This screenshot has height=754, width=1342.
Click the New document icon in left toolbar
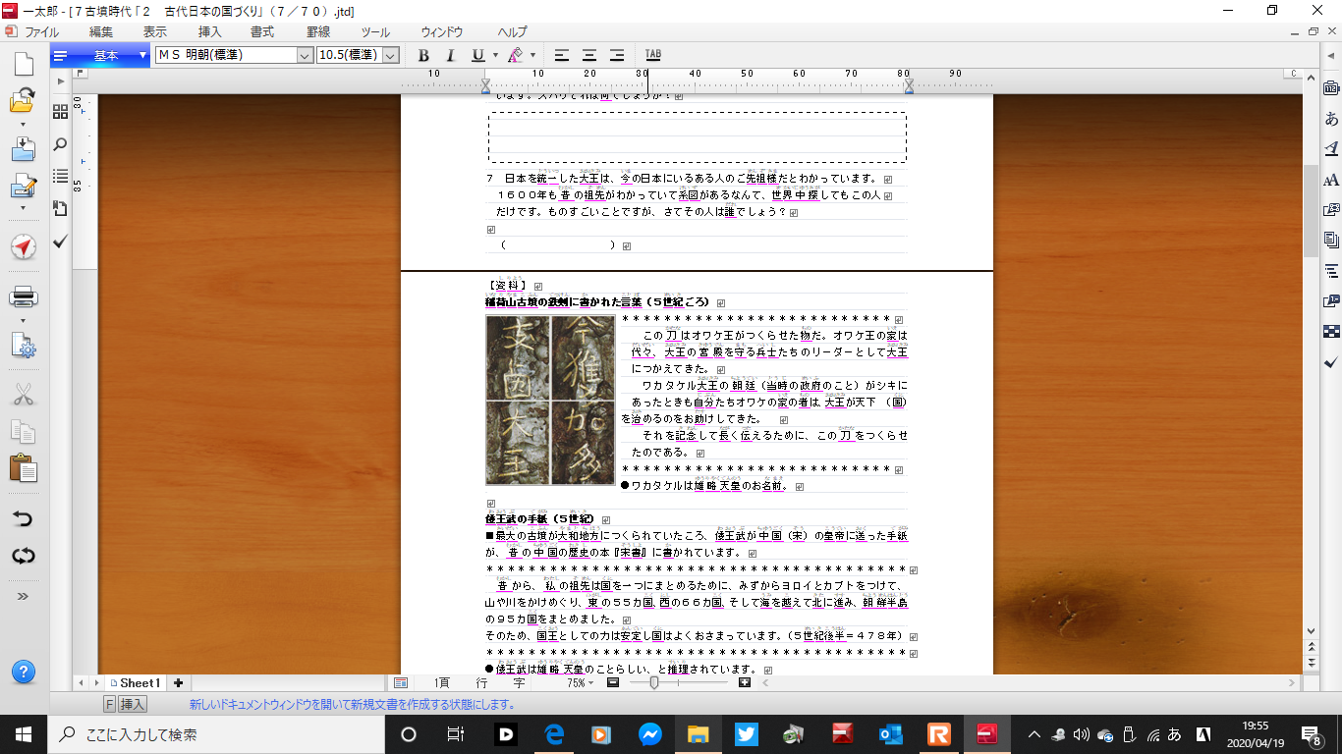[x=24, y=65]
